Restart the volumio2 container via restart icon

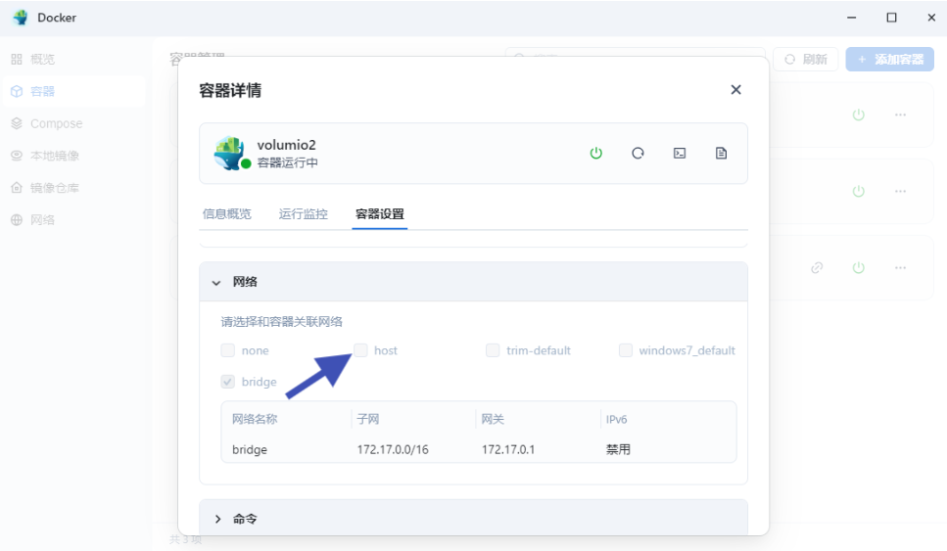638,154
